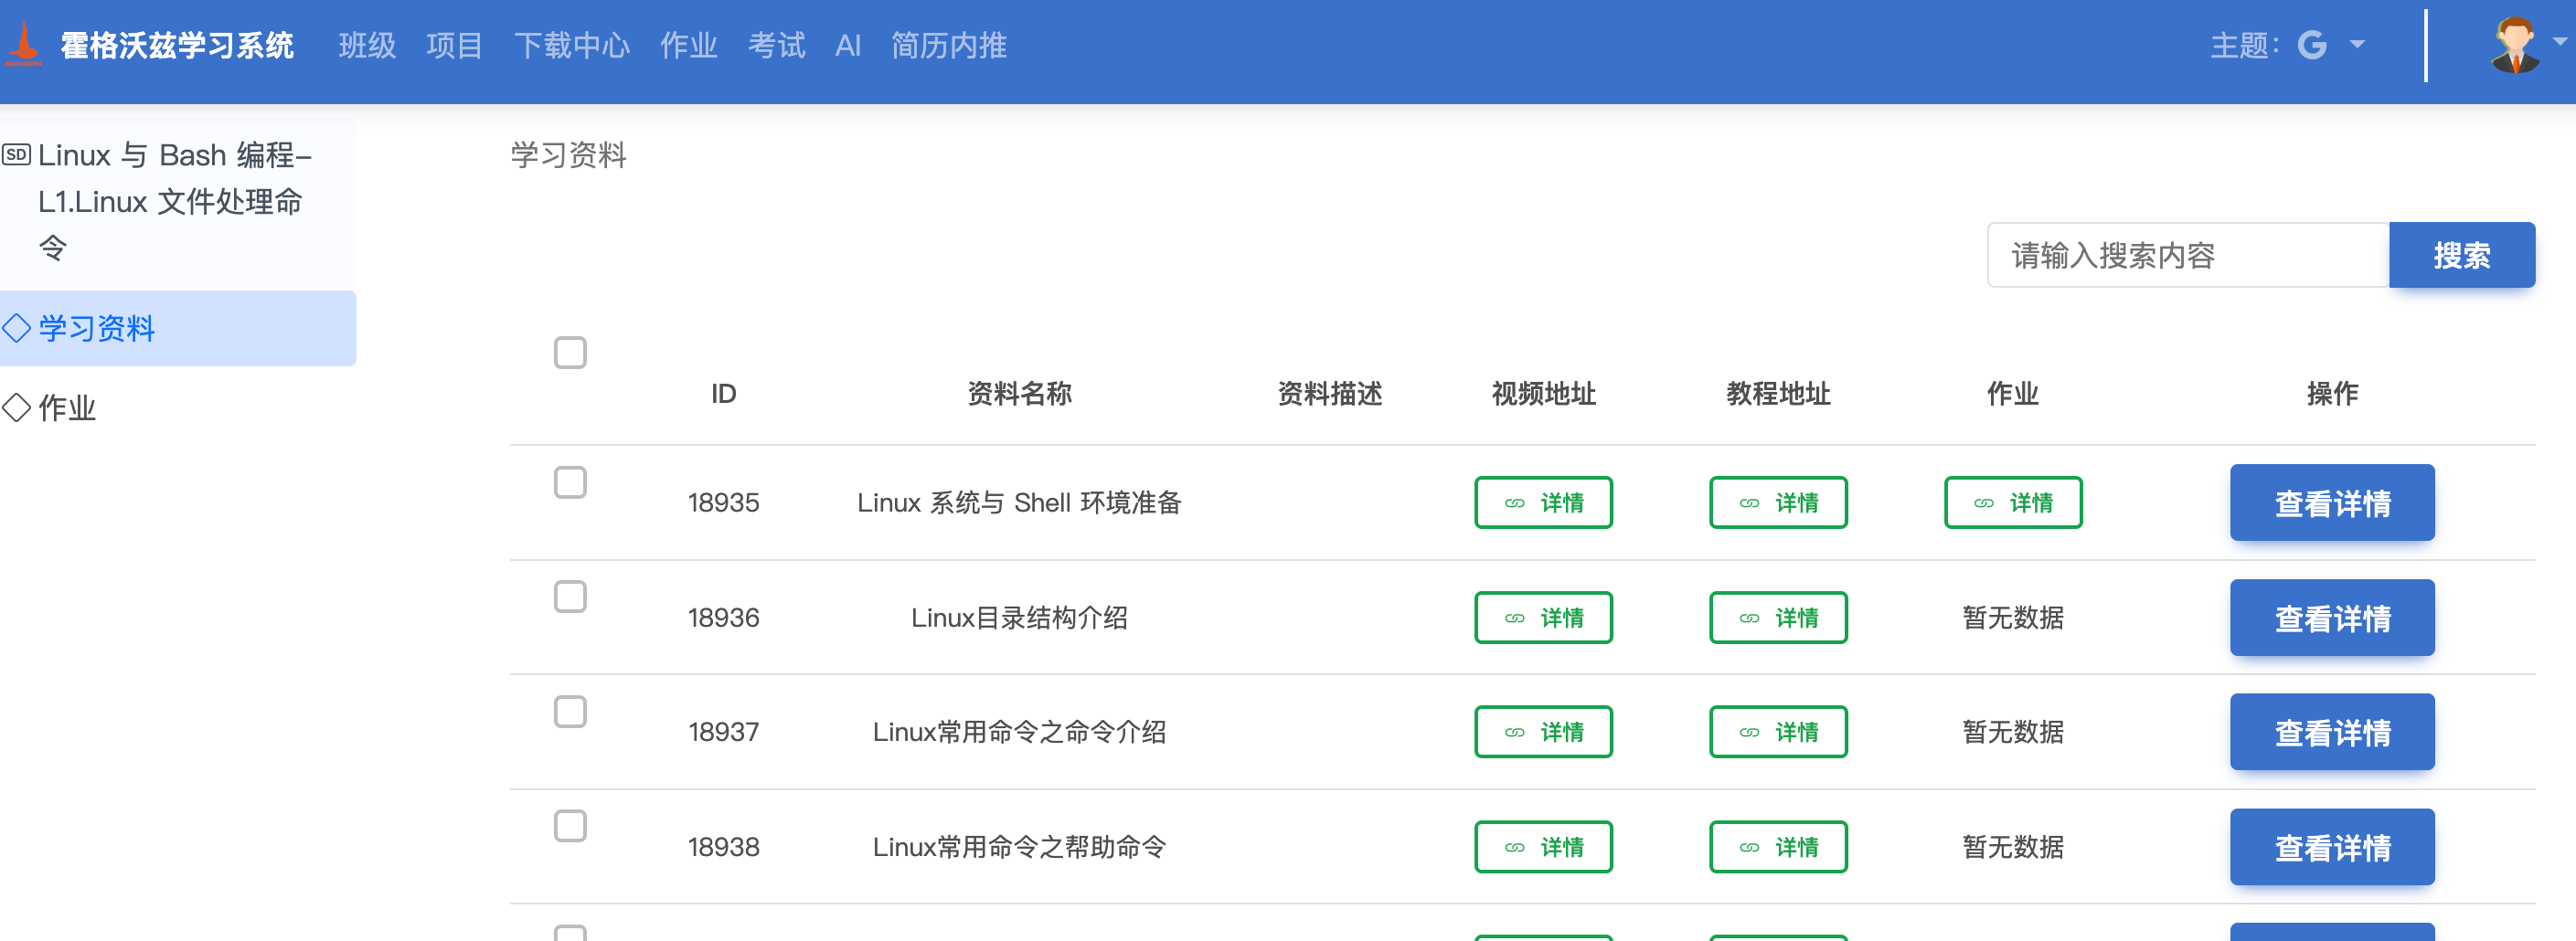Open the AI navigation item

848,45
